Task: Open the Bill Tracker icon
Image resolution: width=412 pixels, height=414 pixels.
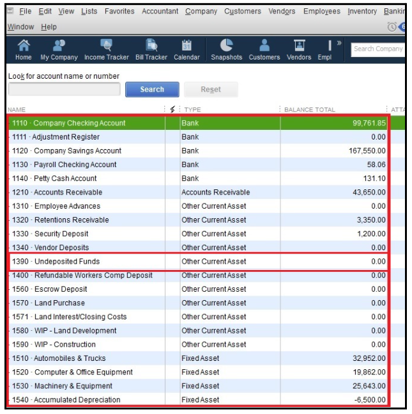Action: [151, 49]
